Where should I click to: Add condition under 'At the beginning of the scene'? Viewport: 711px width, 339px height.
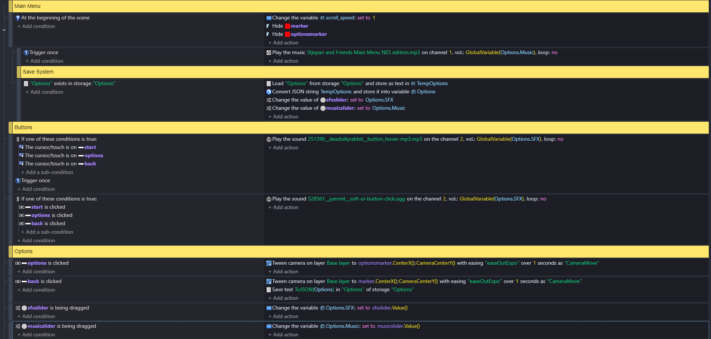pyautogui.click(x=36, y=27)
